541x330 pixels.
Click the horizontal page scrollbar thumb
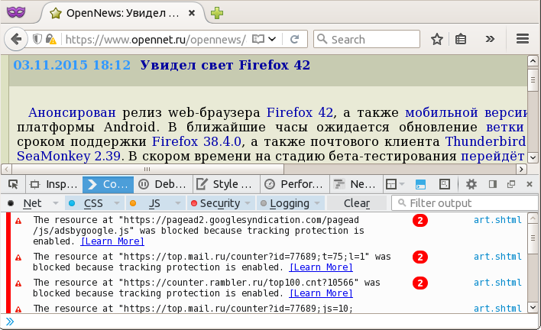(147, 169)
